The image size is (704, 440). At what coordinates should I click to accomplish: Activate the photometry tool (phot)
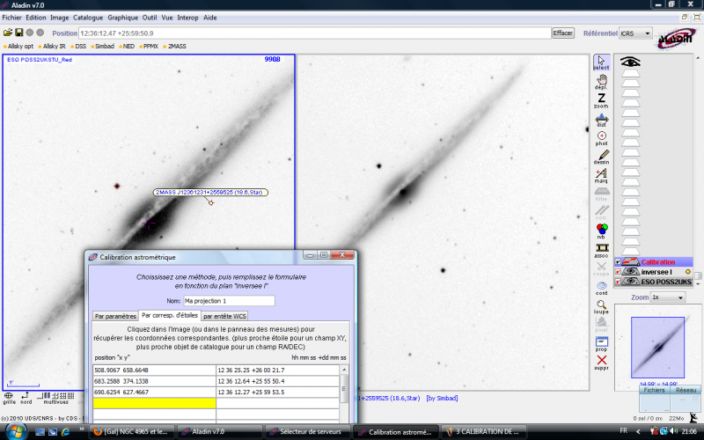coord(602,138)
